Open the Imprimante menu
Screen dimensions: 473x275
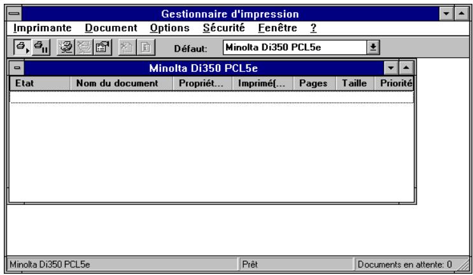[x=43, y=28]
